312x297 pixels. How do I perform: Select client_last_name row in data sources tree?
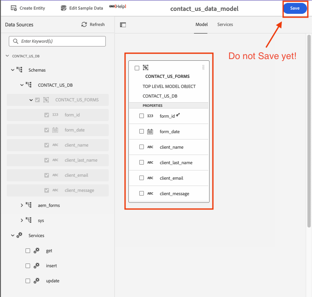click(x=58, y=160)
